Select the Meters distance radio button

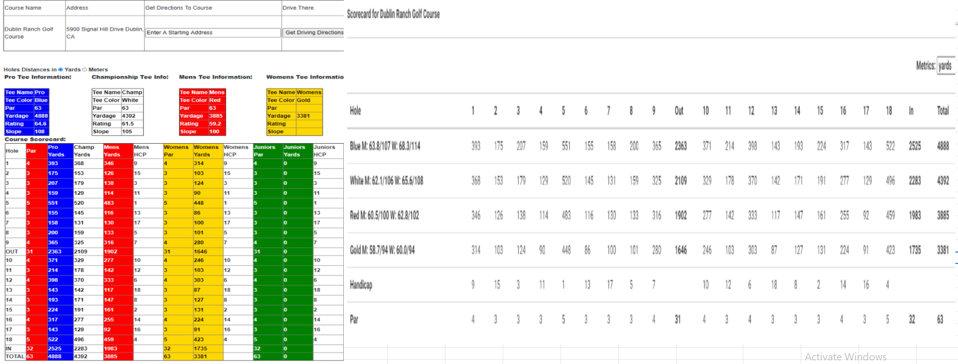[84, 69]
